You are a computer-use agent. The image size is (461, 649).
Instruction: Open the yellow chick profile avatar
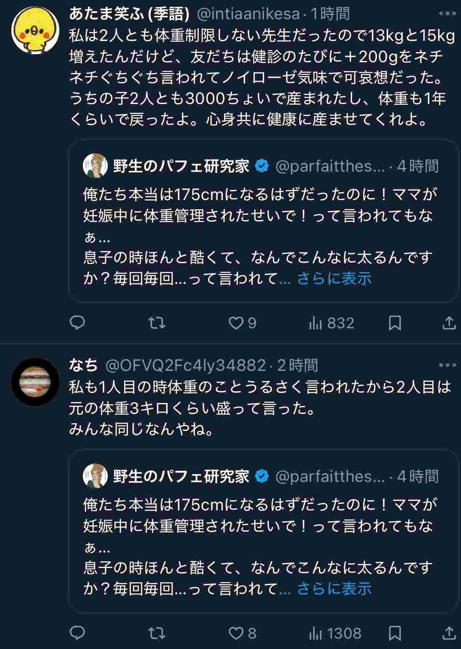pos(35,30)
